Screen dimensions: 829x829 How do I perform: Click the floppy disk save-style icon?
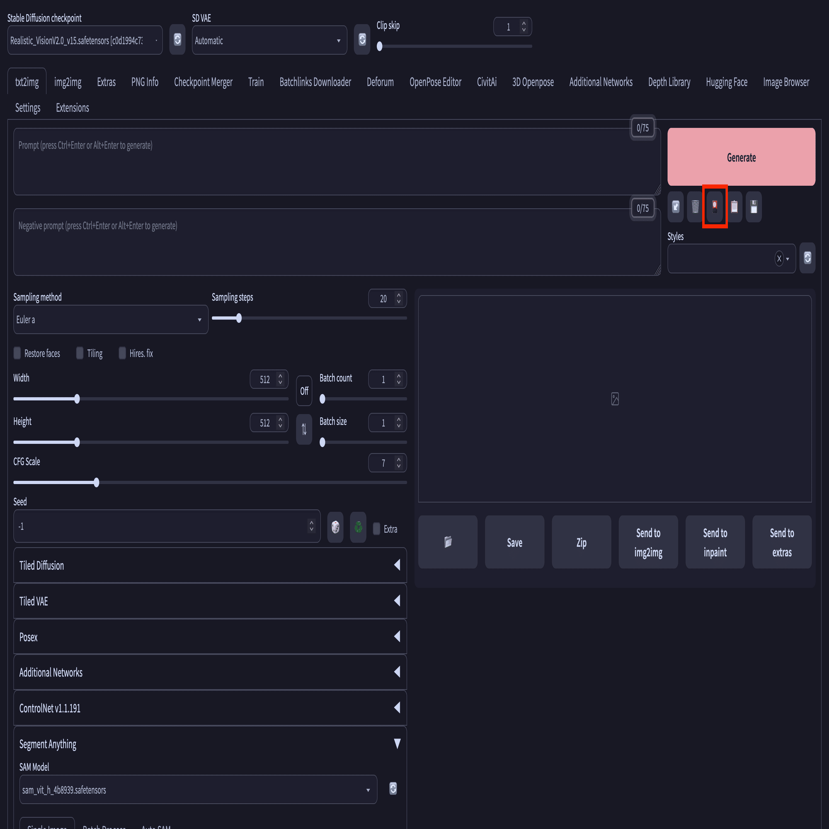pos(754,207)
